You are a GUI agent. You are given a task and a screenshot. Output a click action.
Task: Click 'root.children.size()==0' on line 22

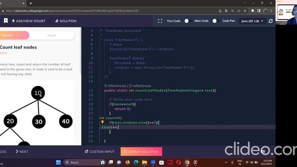point(135,122)
